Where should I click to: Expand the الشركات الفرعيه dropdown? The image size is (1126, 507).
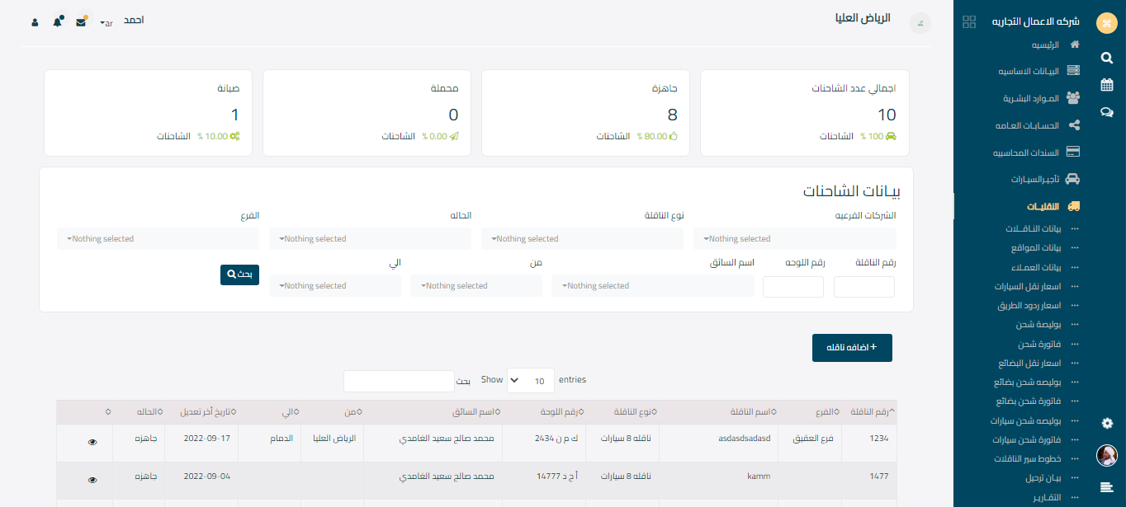click(x=794, y=239)
